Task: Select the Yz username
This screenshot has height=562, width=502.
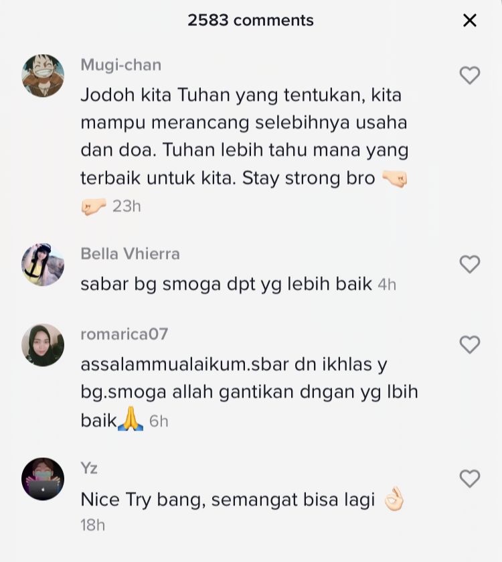Action: tap(89, 468)
